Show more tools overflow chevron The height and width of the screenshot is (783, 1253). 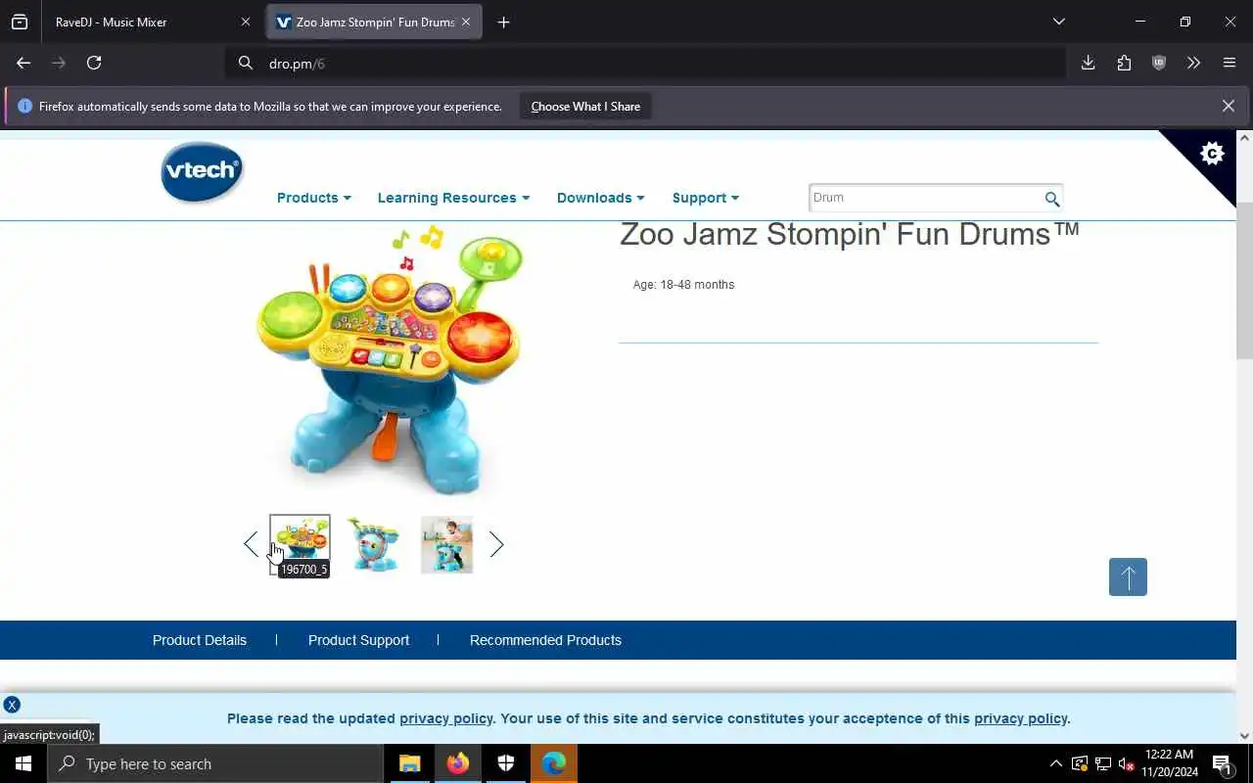(x=1193, y=63)
